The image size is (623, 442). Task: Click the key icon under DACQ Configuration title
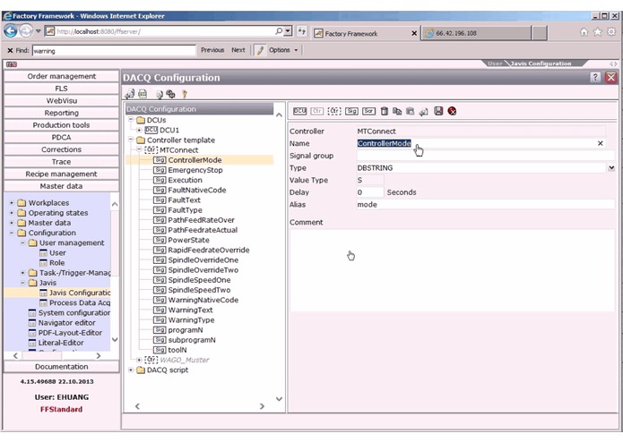185,94
